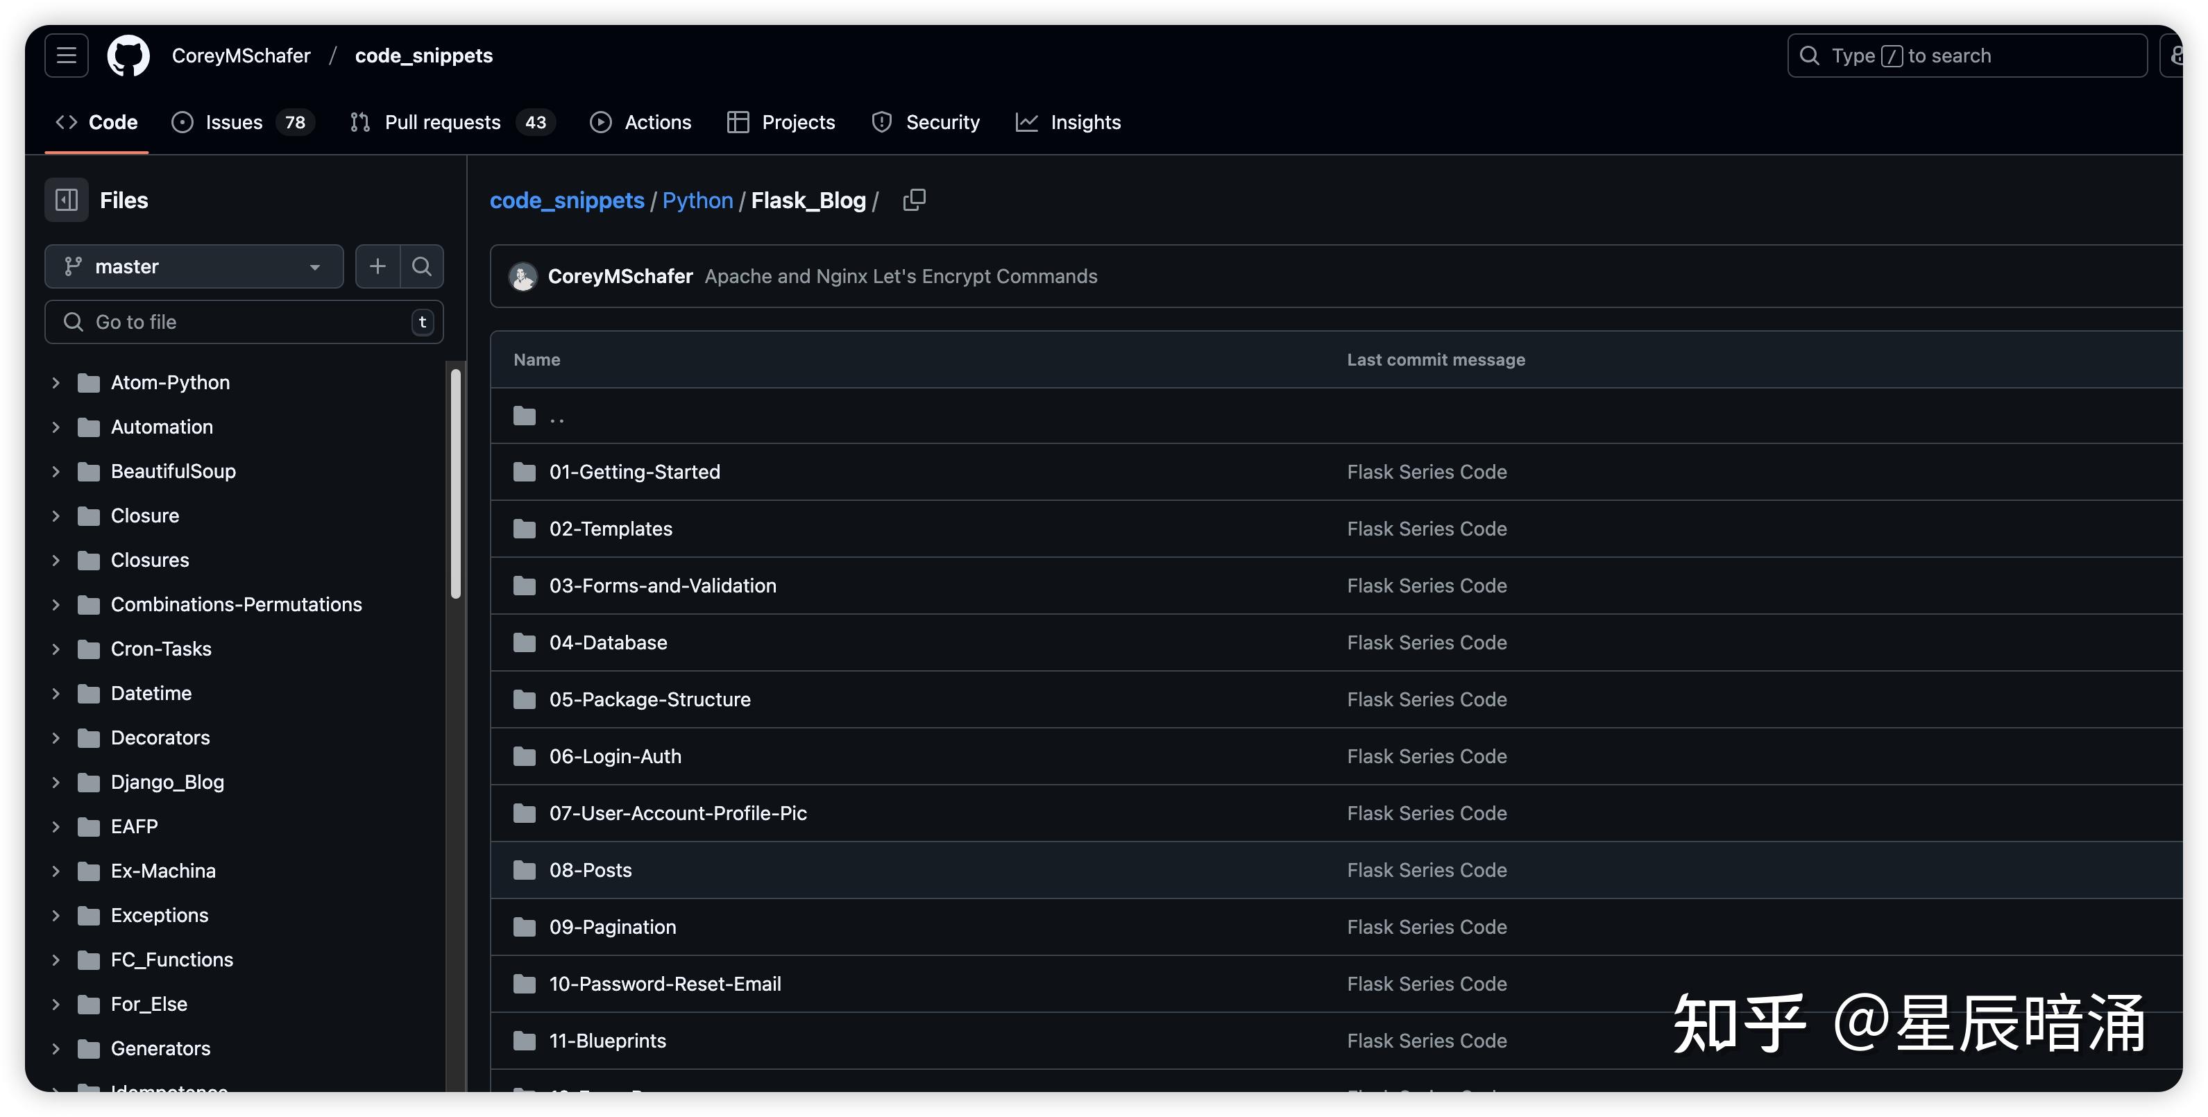The height and width of the screenshot is (1117, 2208).
Task: Open the hamburger navigation menu
Action: click(x=66, y=56)
